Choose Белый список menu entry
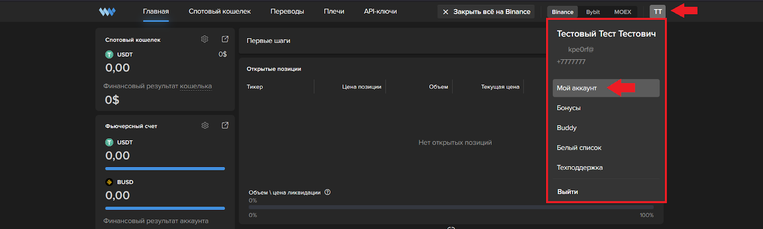Viewport: 763px width, 229px height. point(579,148)
